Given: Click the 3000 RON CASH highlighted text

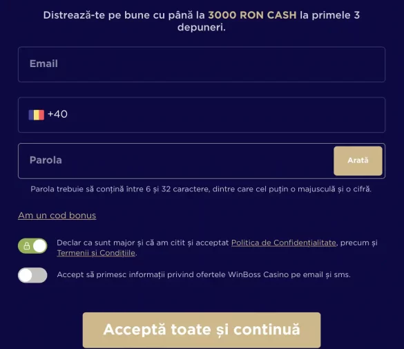Looking at the screenshot, I should coord(252,15).
